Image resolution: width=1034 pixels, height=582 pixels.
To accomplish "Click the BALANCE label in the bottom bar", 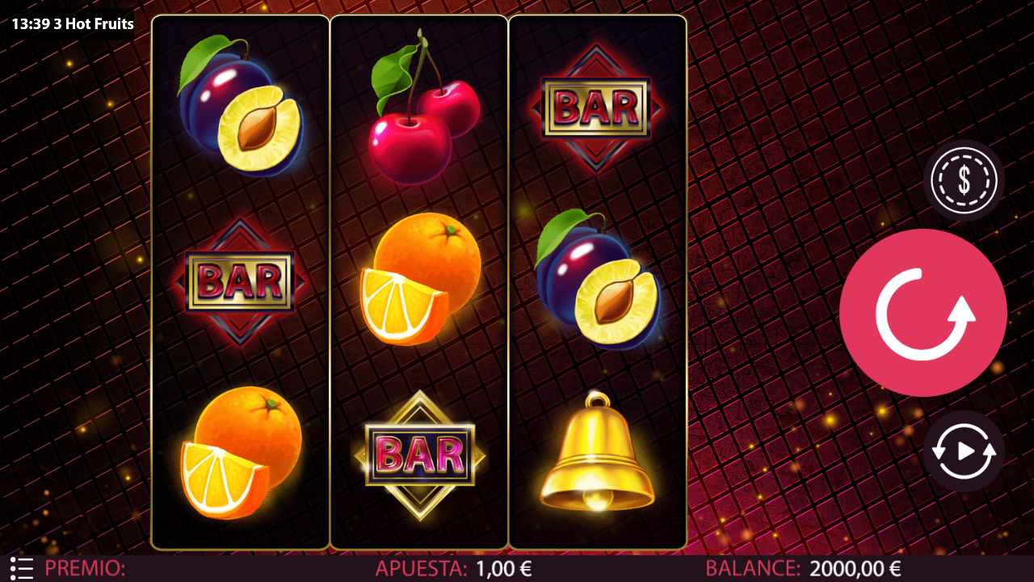I will [754, 568].
